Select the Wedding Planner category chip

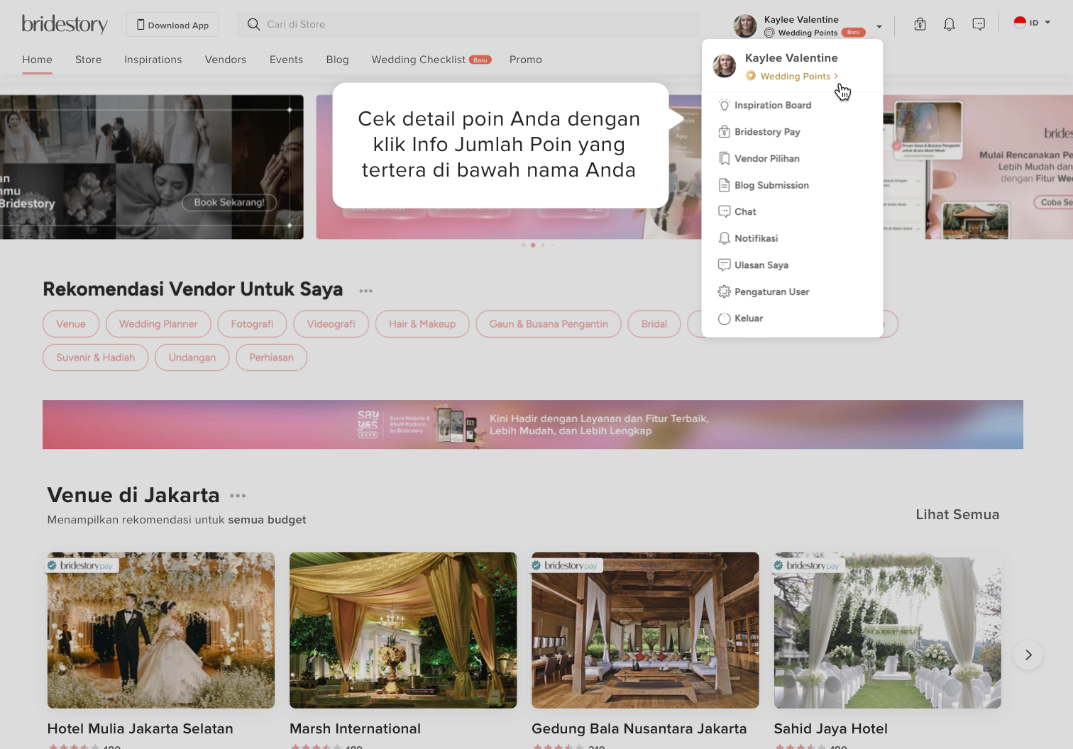pos(158,324)
